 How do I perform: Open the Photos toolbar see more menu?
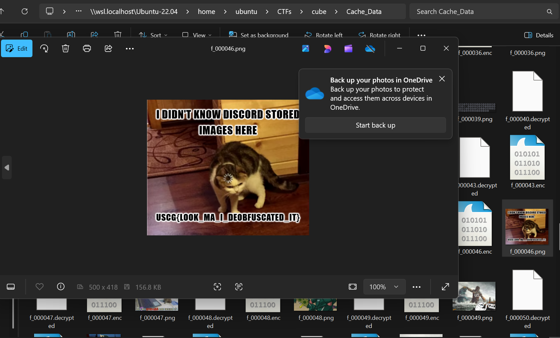coord(130,48)
